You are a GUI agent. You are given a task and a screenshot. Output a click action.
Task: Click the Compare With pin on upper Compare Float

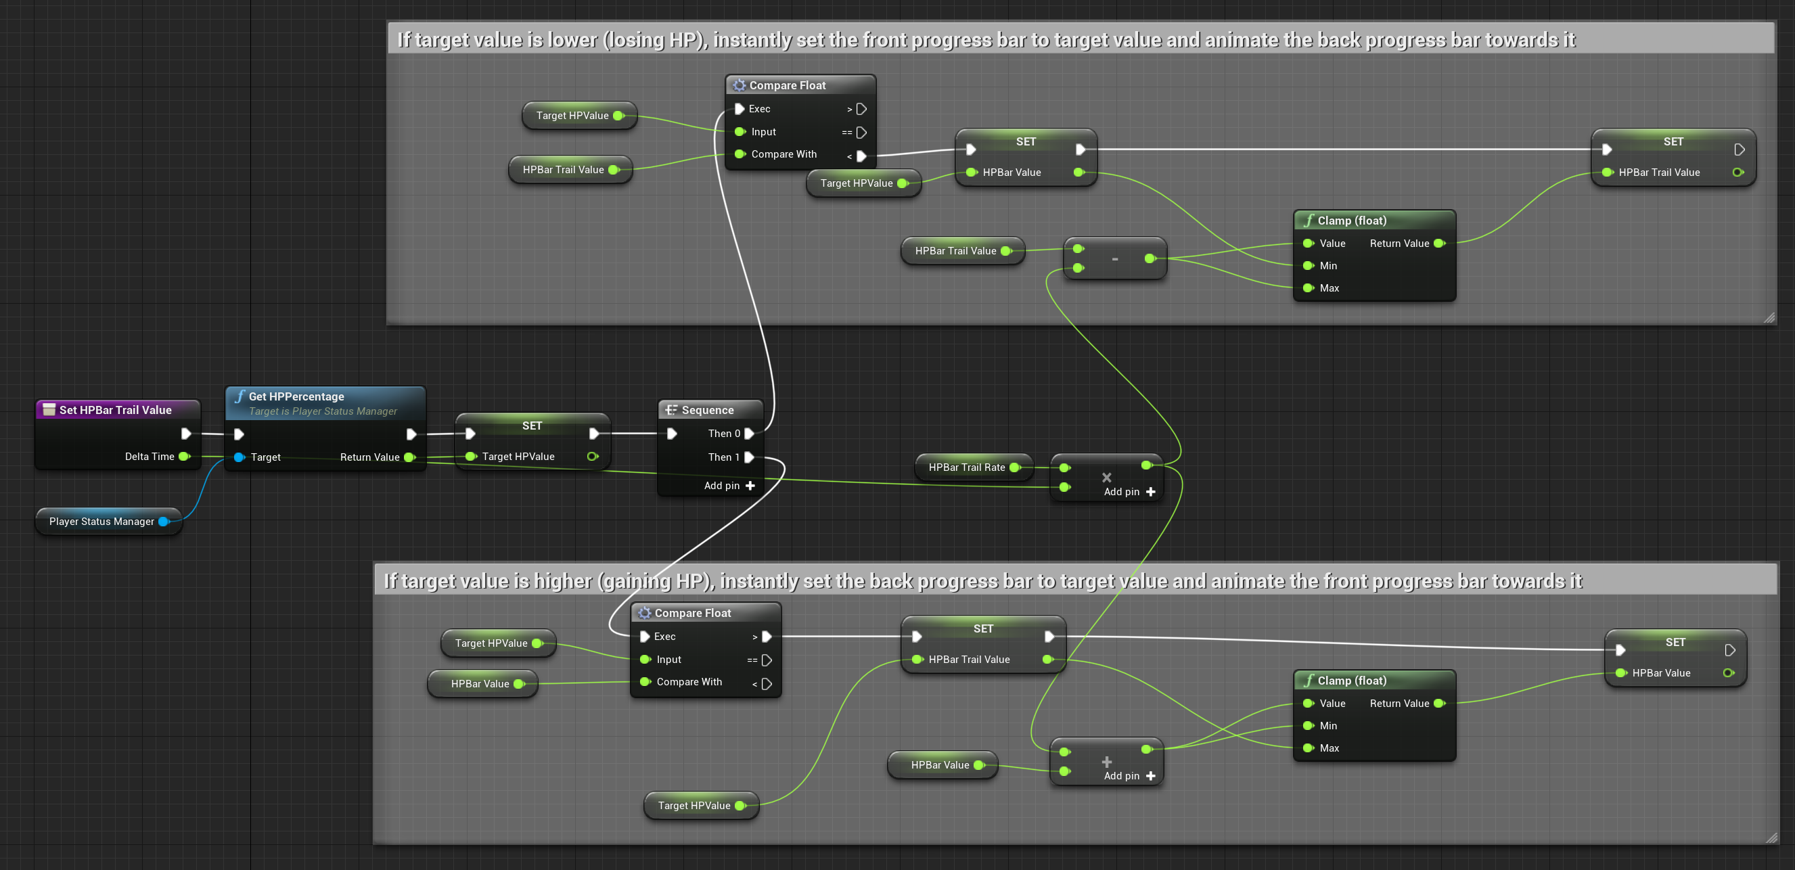click(740, 154)
